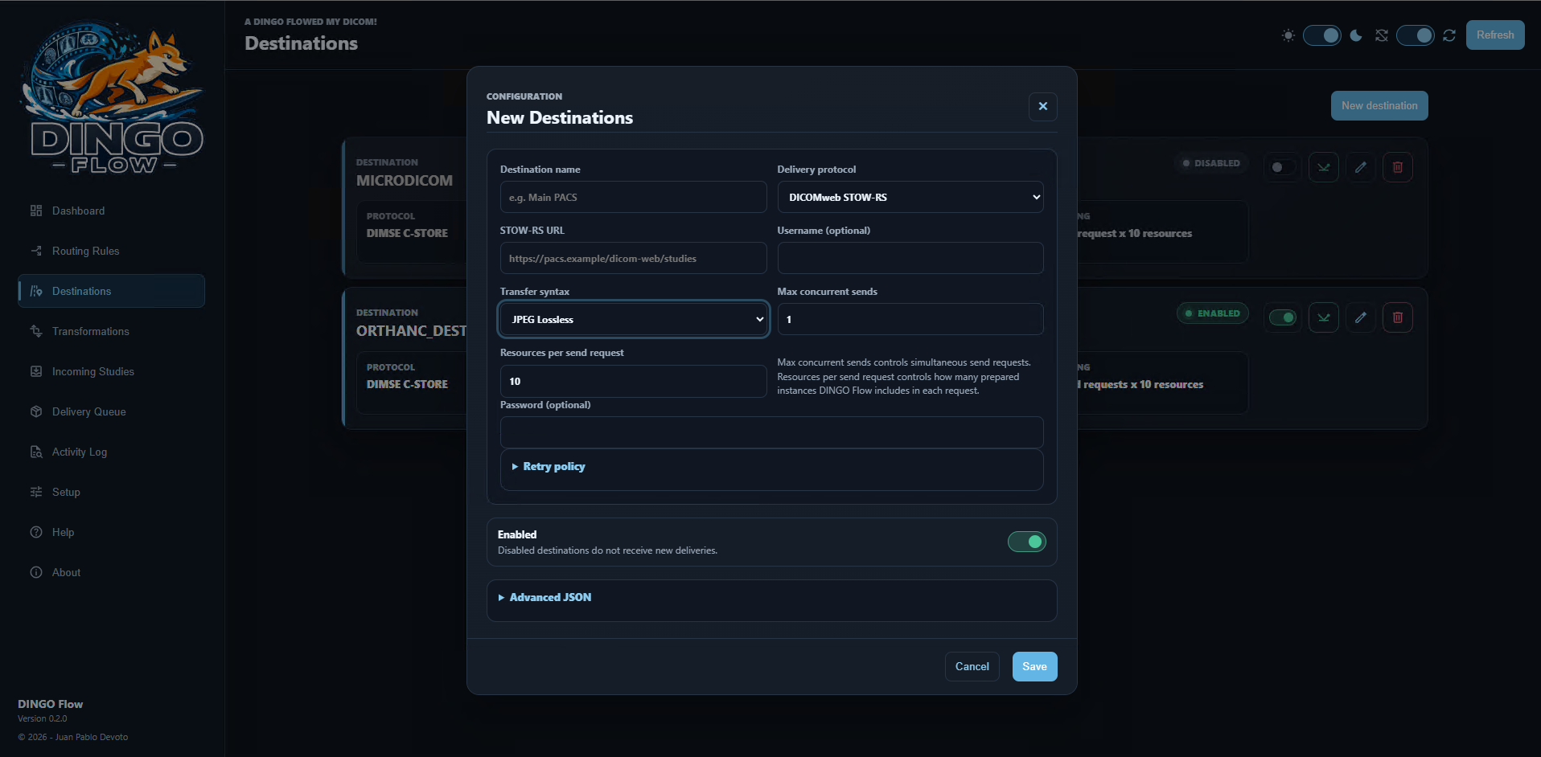Image resolution: width=1541 pixels, height=757 pixels.
Task: Click the Dashboard grid icon in sidebar
Action: point(36,211)
